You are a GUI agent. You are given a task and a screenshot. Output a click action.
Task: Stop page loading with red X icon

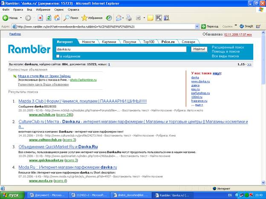coord(40,18)
